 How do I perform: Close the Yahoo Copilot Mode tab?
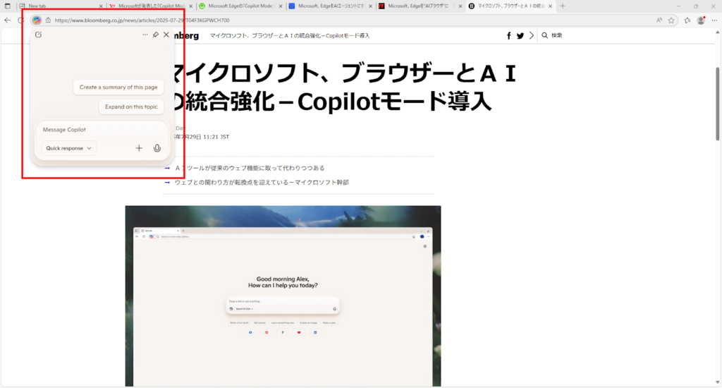[190, 6]
